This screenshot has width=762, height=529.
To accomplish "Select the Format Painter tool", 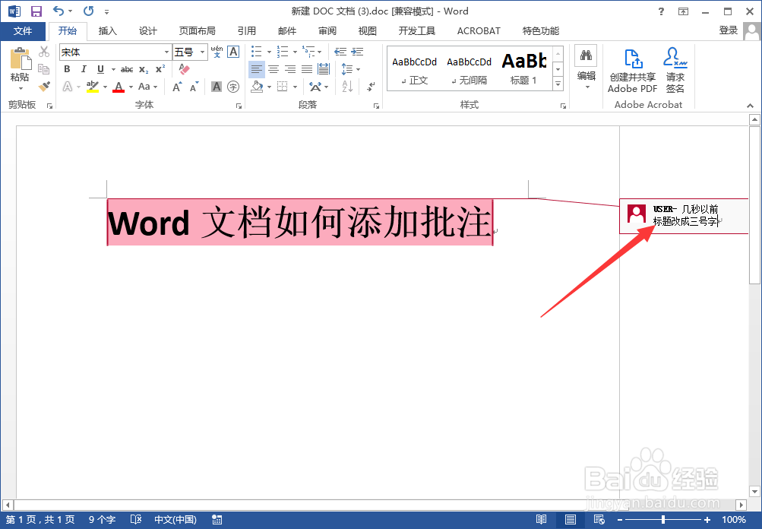I will pos(43,87).
